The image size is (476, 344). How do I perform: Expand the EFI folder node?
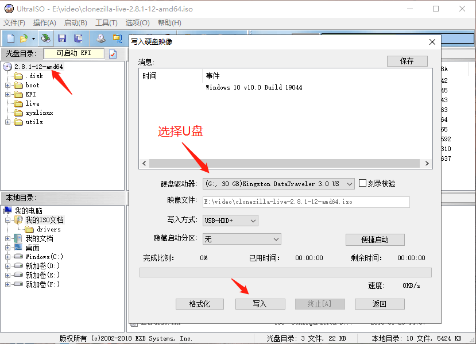(8, 94)
